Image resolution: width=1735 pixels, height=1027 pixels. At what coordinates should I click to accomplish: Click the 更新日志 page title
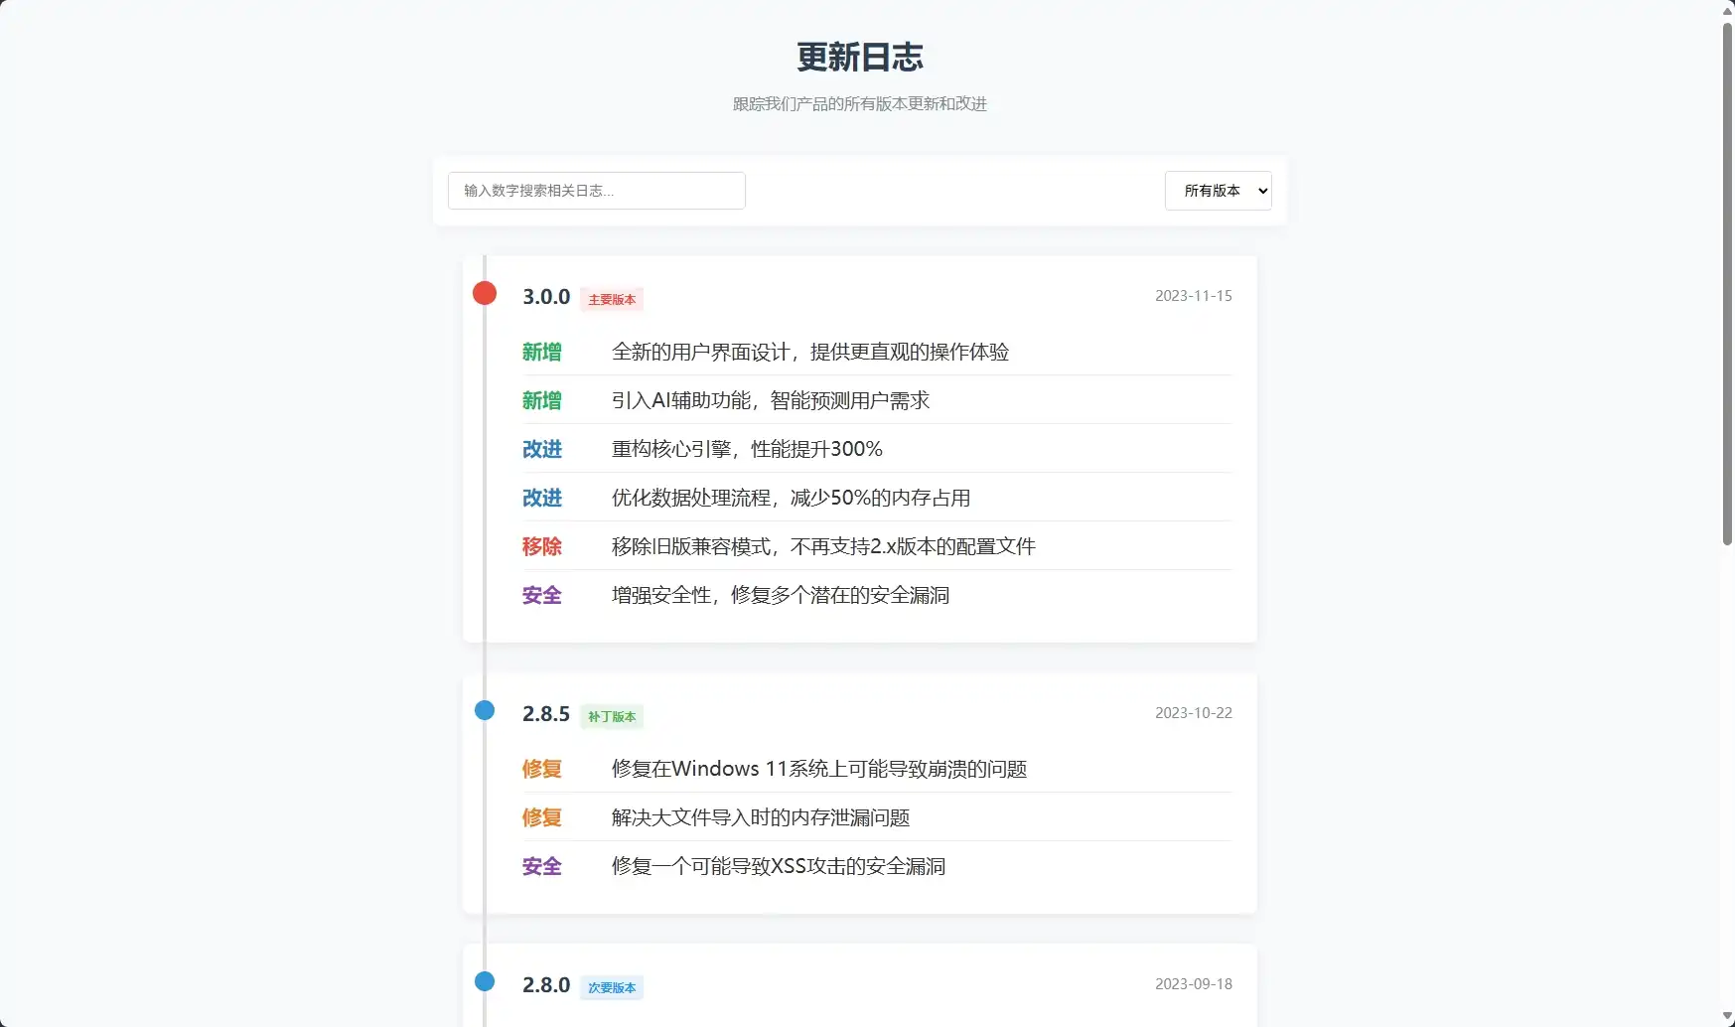coord(860,58)
